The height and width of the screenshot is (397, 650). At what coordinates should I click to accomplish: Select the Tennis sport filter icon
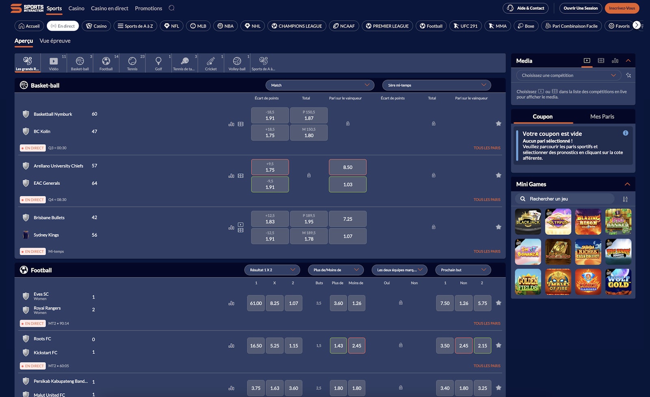point(132,62)
